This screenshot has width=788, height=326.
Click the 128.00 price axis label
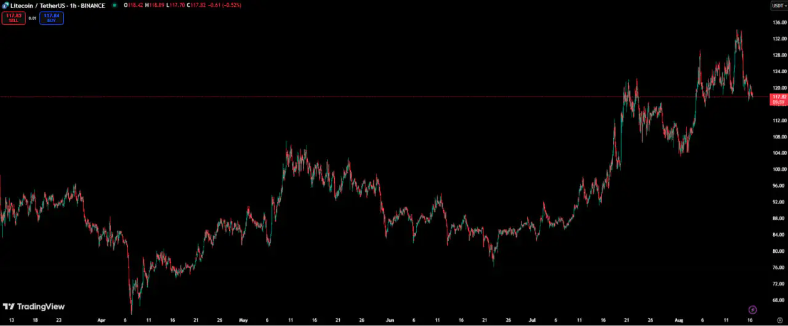pyautogui.click(x=779, y=55)
